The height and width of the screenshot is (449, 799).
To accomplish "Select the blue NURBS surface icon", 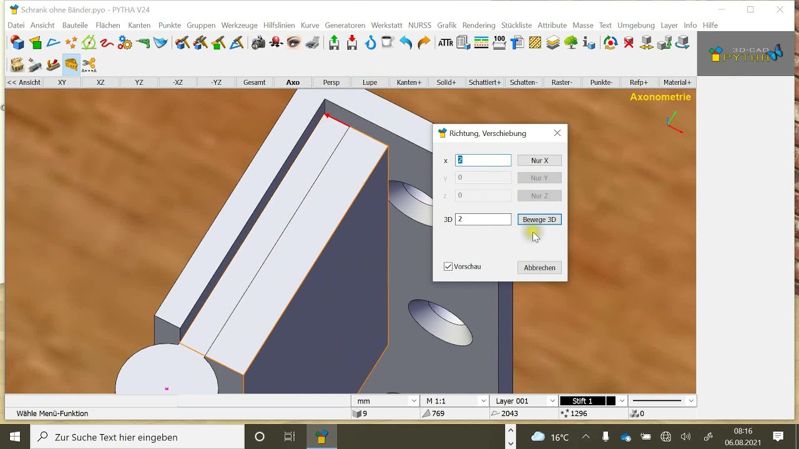I will point(161,43).
